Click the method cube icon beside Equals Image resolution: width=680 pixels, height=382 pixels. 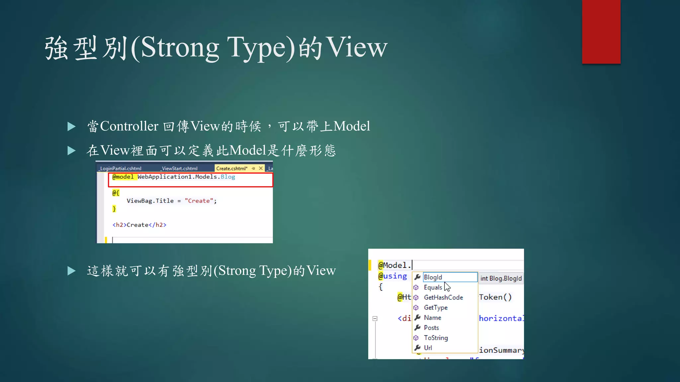(416, 287)
